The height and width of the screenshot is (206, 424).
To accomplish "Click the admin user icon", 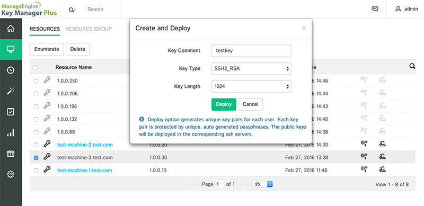I will [398, 9].
